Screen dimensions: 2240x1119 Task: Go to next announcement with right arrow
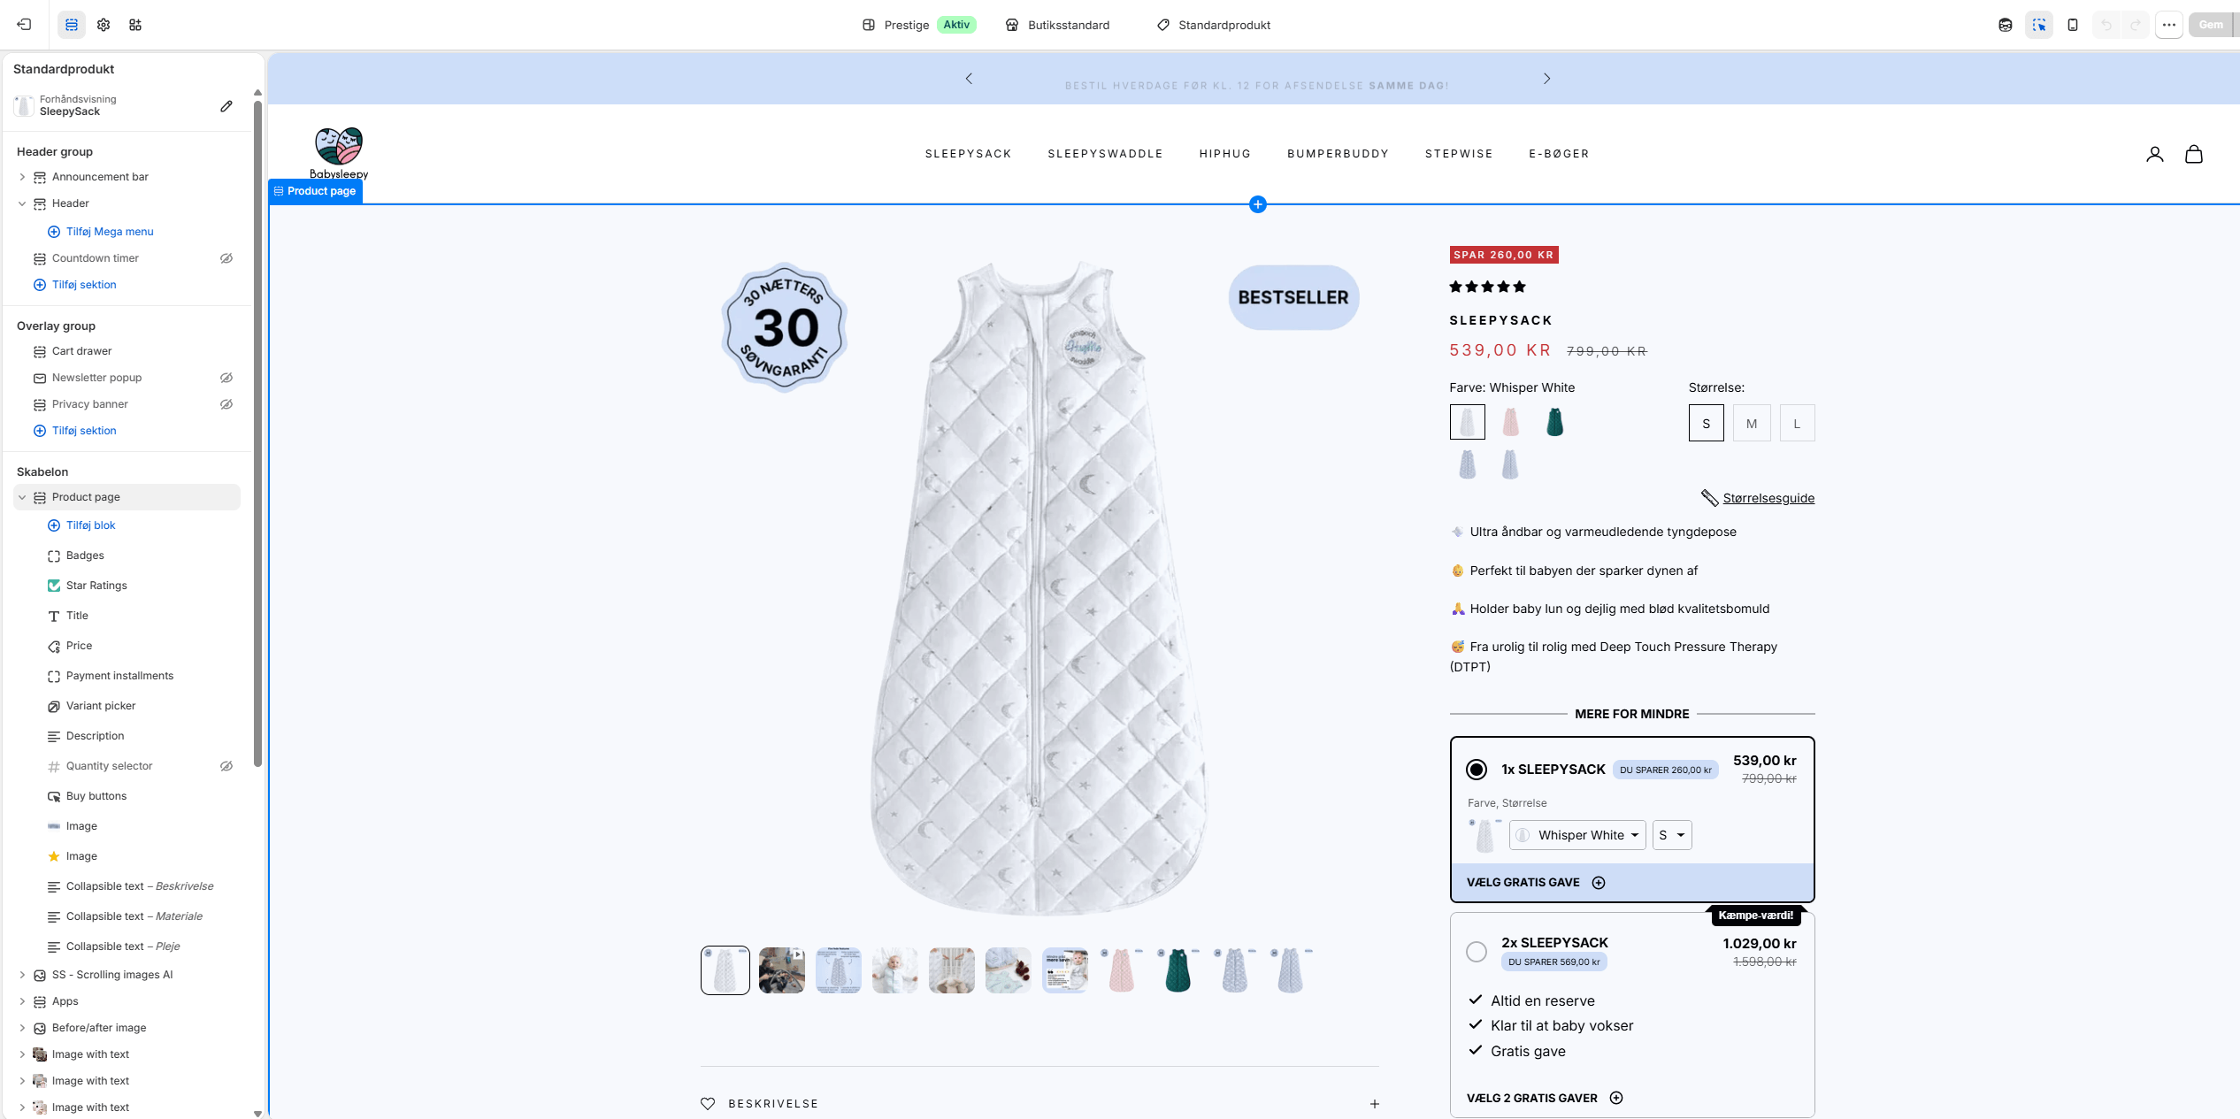coord(1546,79)
